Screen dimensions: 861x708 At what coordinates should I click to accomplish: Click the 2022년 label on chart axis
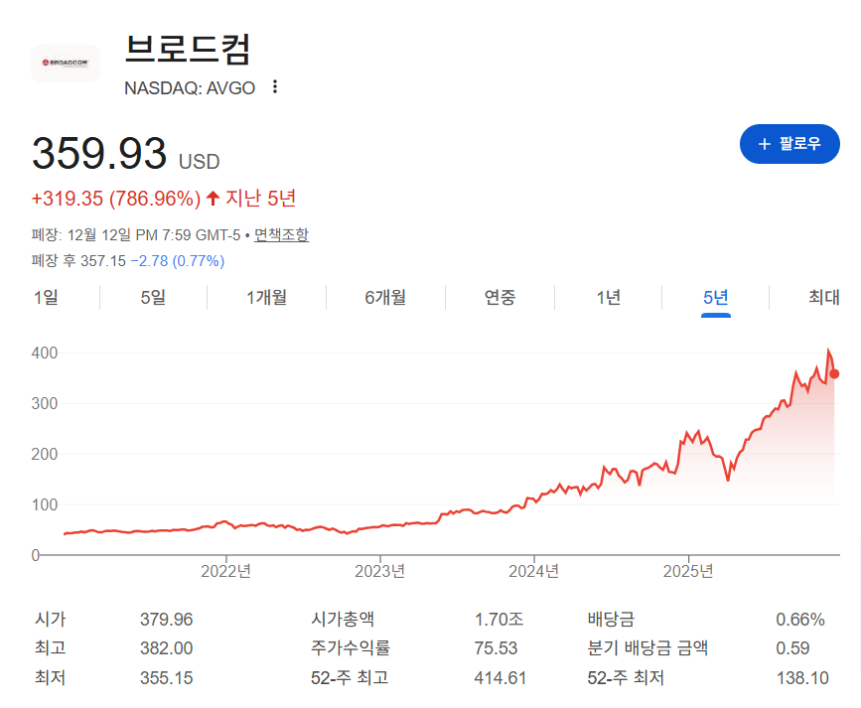225,571
